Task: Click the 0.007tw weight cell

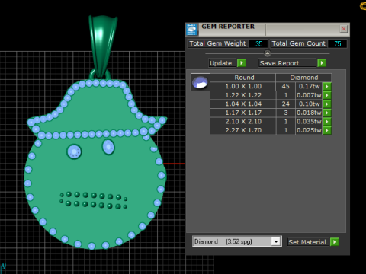Action: click(309, 95)
